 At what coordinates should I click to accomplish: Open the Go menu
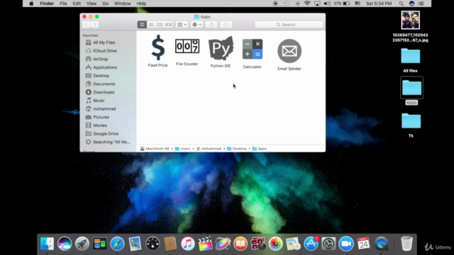106,4
